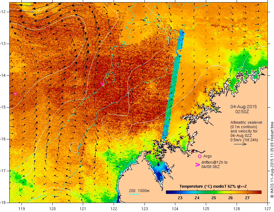This screenshot has width=274, height=212.
Task: Click the latitude label -14
Action: [3, 75]
